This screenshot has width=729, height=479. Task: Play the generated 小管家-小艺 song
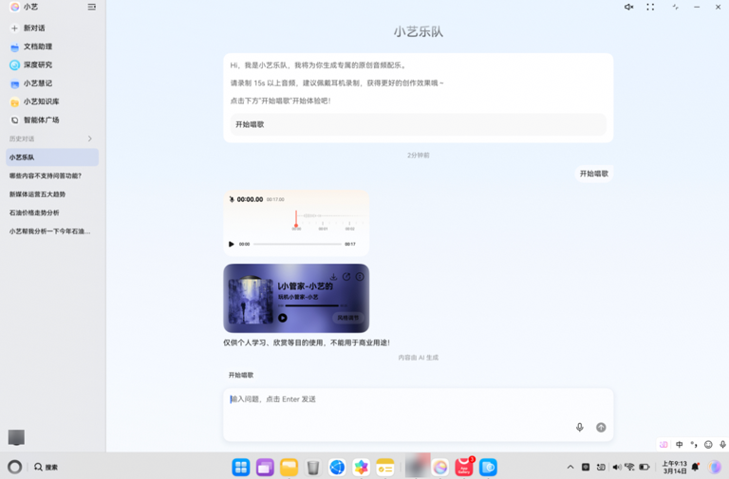[x=282, y=318]
